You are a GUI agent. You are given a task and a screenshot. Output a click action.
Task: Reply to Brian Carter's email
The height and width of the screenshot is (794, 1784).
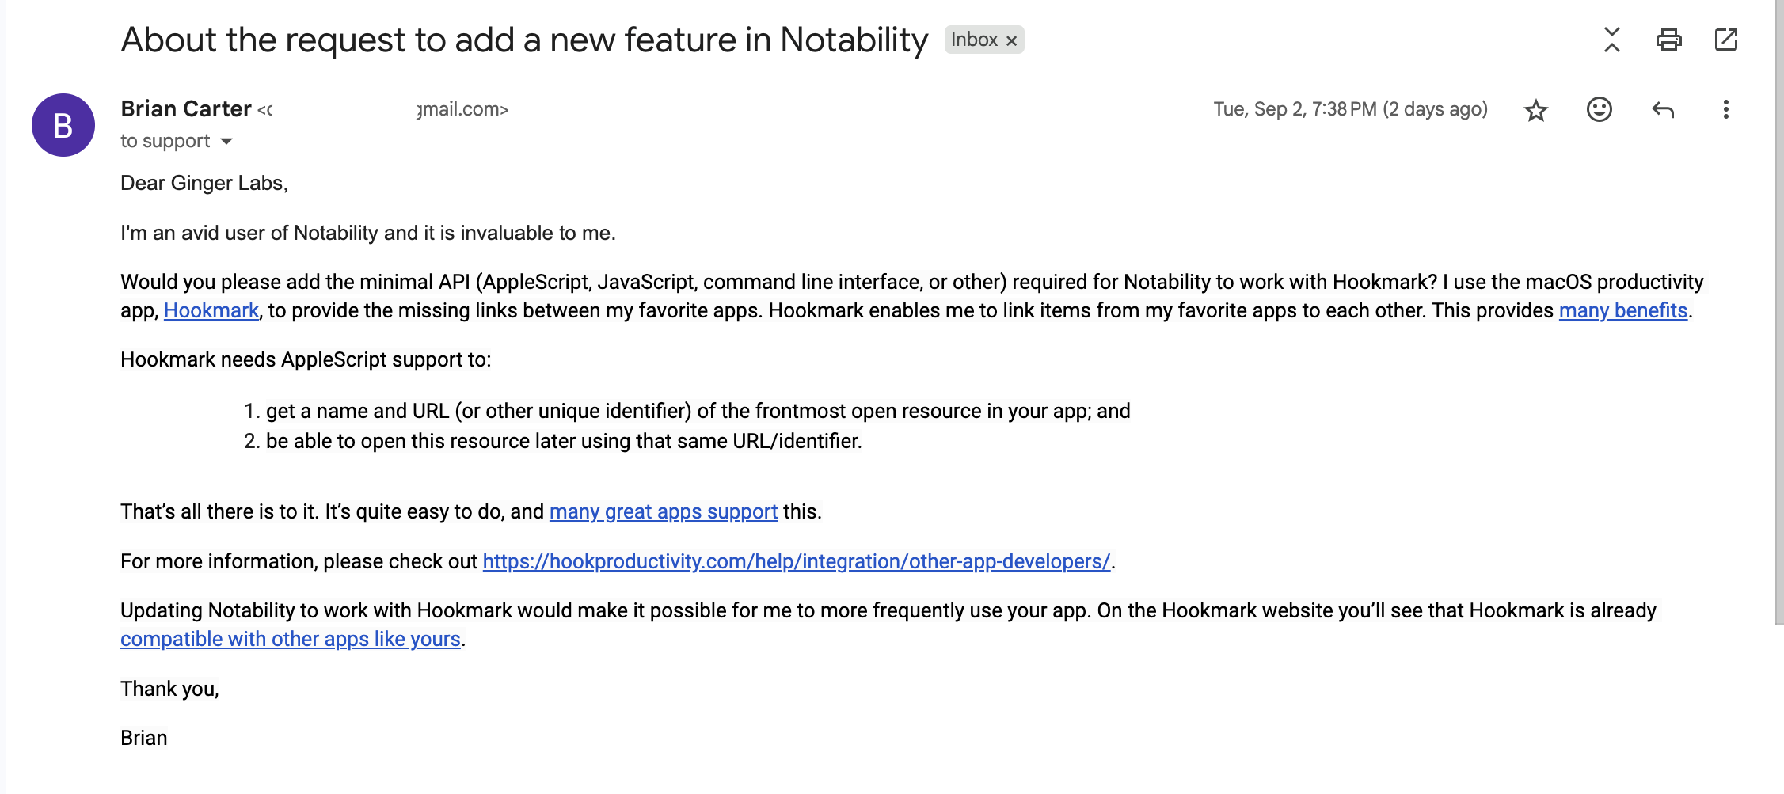1662,110
